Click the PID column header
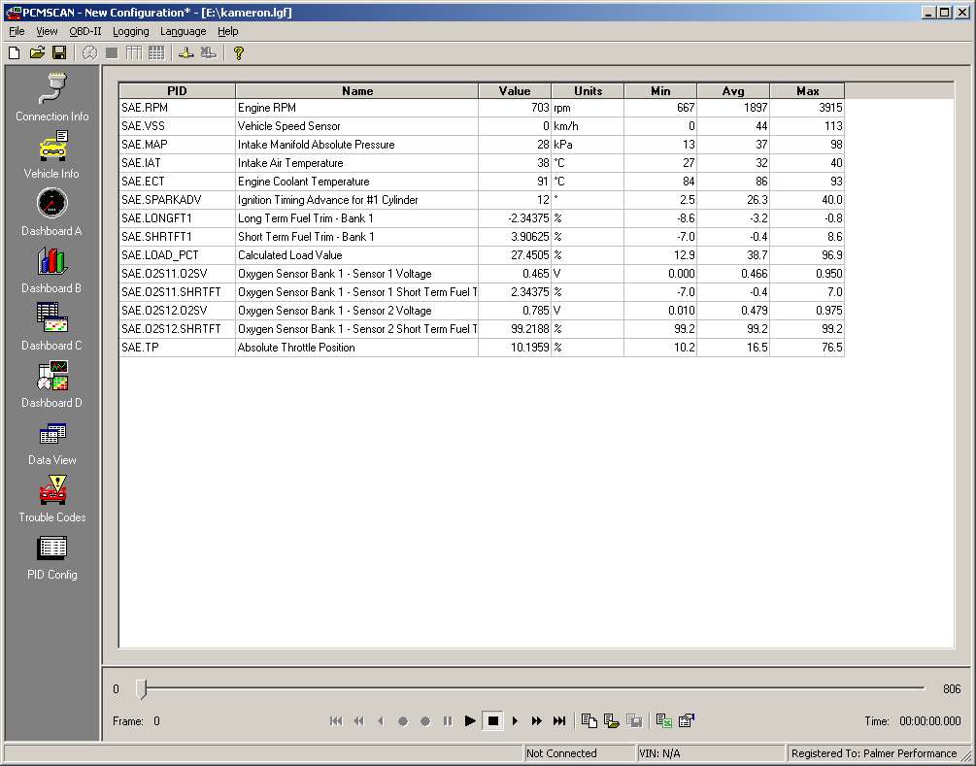 pos(177,91)
